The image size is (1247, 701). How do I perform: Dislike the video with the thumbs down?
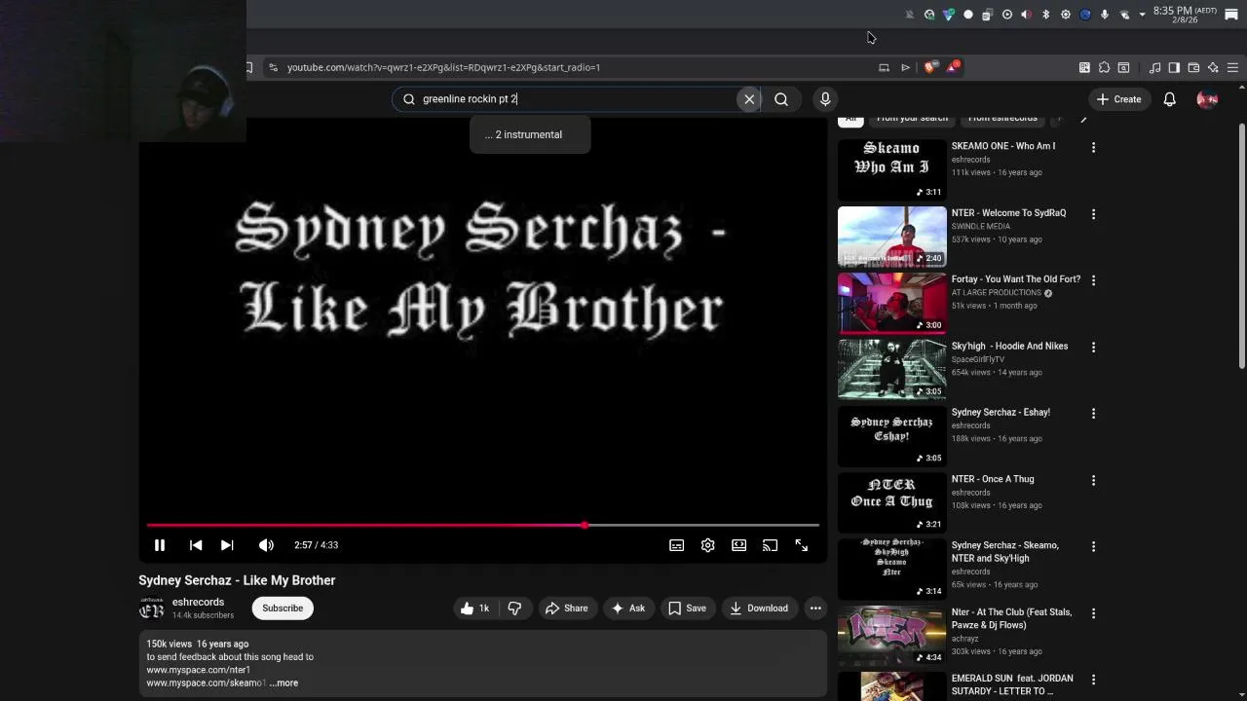514,609
